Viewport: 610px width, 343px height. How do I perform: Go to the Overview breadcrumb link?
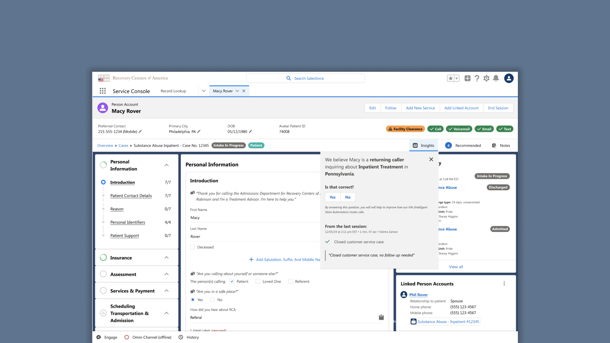click(105, 145)
